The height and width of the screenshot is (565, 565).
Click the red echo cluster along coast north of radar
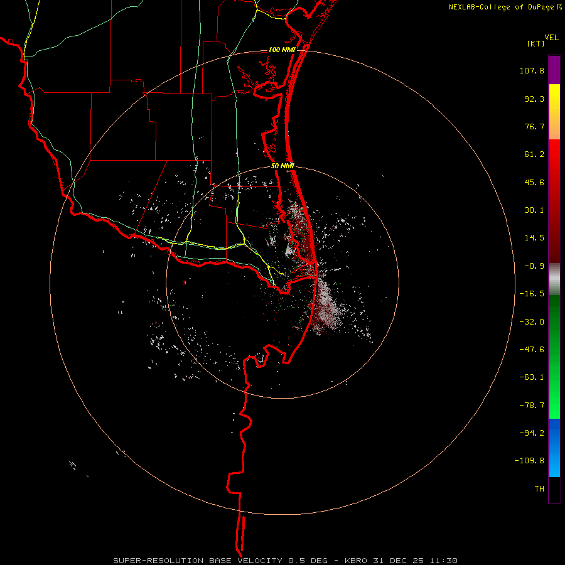299,230
